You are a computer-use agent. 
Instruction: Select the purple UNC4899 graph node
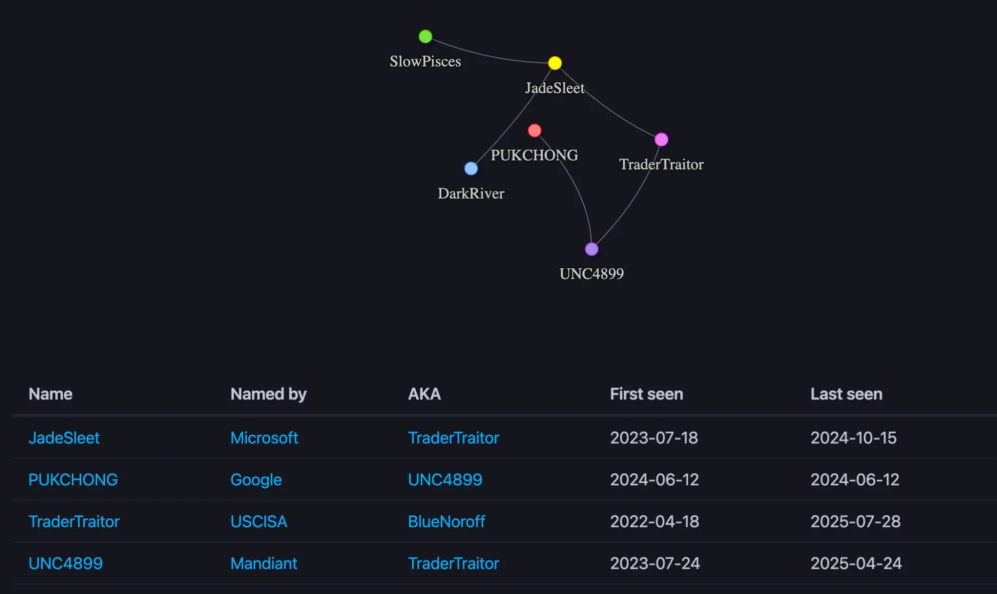click(592, 249)
